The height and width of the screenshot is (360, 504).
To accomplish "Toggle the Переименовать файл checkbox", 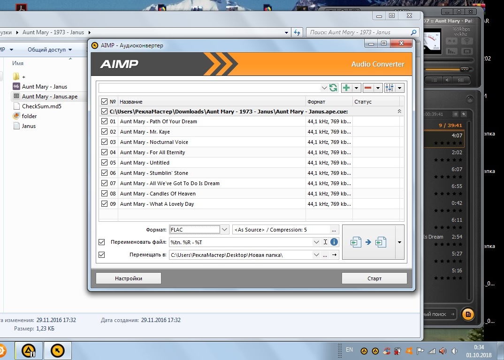I will point(101,242).
